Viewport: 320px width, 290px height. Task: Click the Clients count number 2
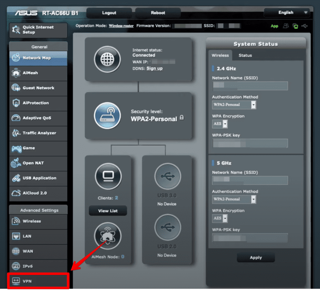[116, 198]
